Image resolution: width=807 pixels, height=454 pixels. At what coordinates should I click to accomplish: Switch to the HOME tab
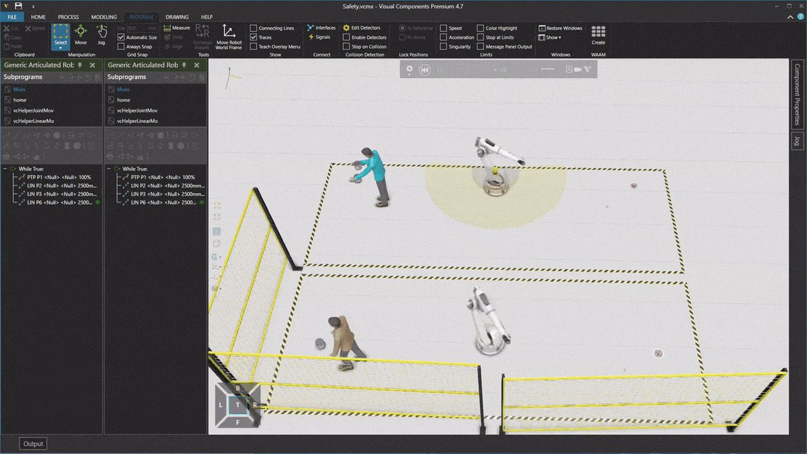click(x=38, y=16)
